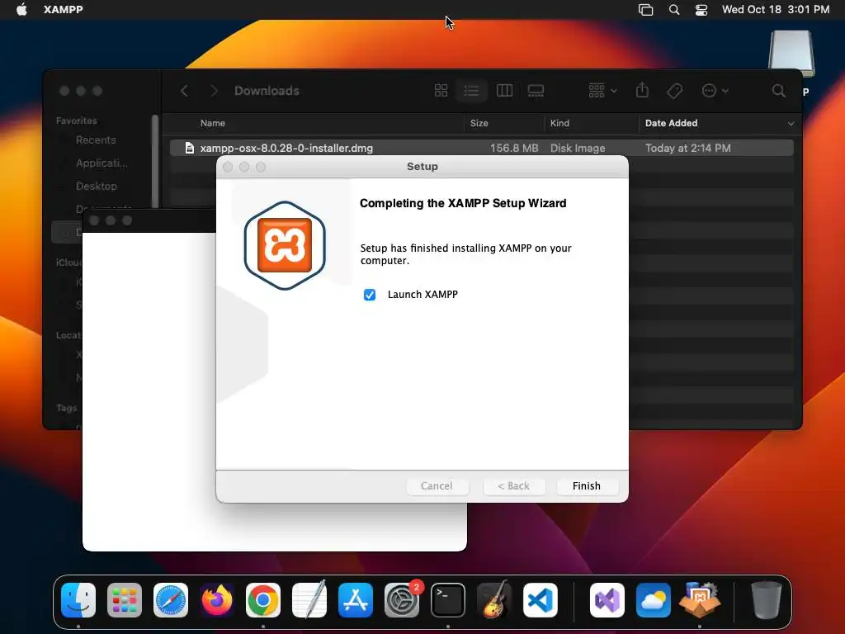The height and width of the screenshot is (634, 845).
Task: Click the Stage Manager windows icon in menu bar
Action: (645, 9)
